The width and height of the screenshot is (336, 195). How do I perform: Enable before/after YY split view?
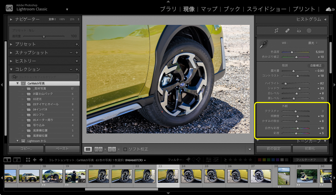tap(112, 149)
